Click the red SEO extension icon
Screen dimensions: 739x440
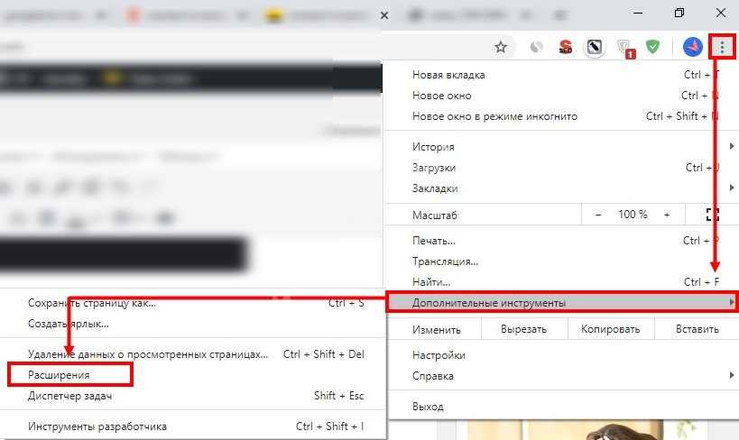[566, 47]
